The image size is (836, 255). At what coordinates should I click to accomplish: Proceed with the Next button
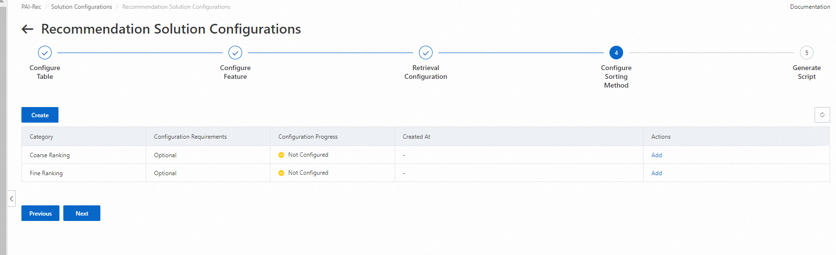(x=82, y=213)
